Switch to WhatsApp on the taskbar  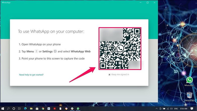point(78,108)
